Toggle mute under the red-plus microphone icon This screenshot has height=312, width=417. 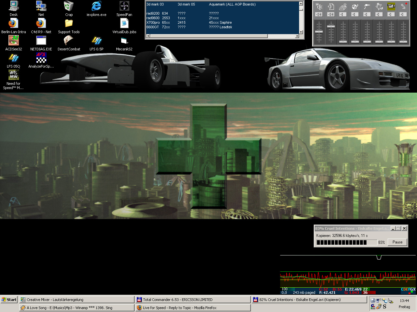(x=403, y=14)
